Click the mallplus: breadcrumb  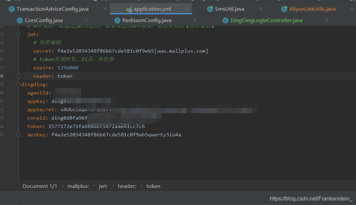(78, 186)
